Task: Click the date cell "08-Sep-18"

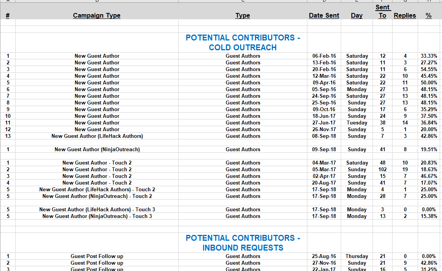Action: pyautogui.click(x=324, y=136)
